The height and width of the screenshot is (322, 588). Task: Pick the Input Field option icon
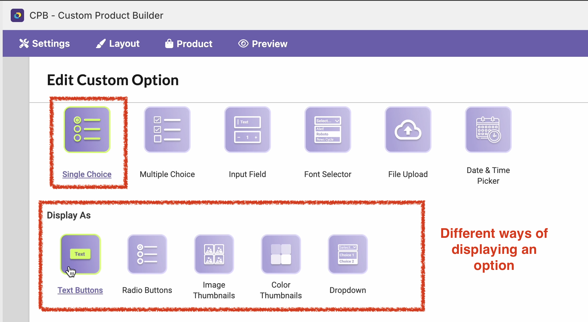pos(248,130)
